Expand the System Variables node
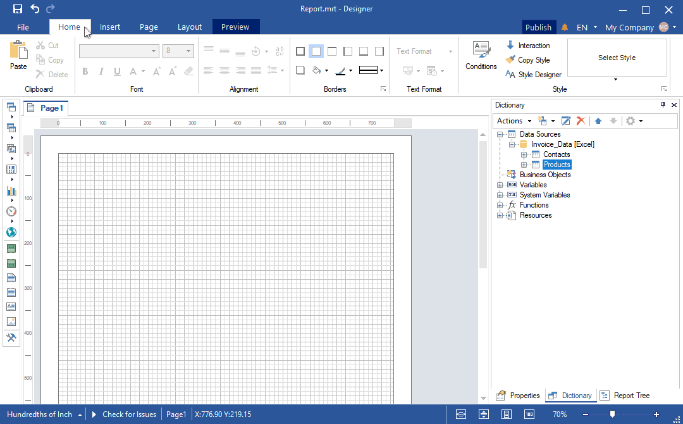The image size is (683, 424). pyautogui.click(x=500, y=195)
